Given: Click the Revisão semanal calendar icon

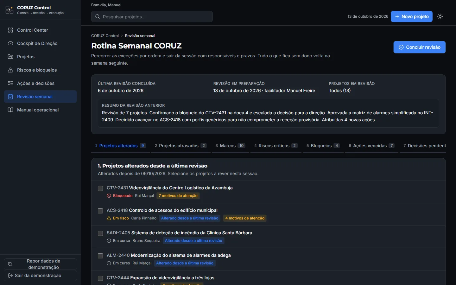Looking at the screenshot, I should 10,97.
